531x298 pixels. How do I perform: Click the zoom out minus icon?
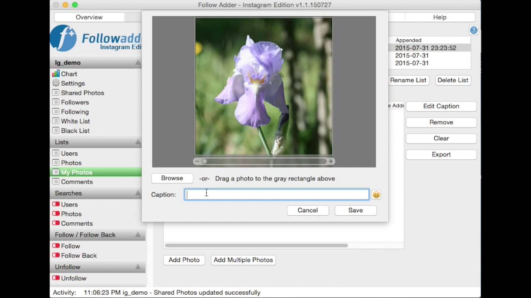pyautogui.click(x=197, y=161)
